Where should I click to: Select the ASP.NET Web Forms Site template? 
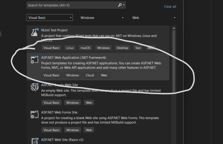click(98, 121)
